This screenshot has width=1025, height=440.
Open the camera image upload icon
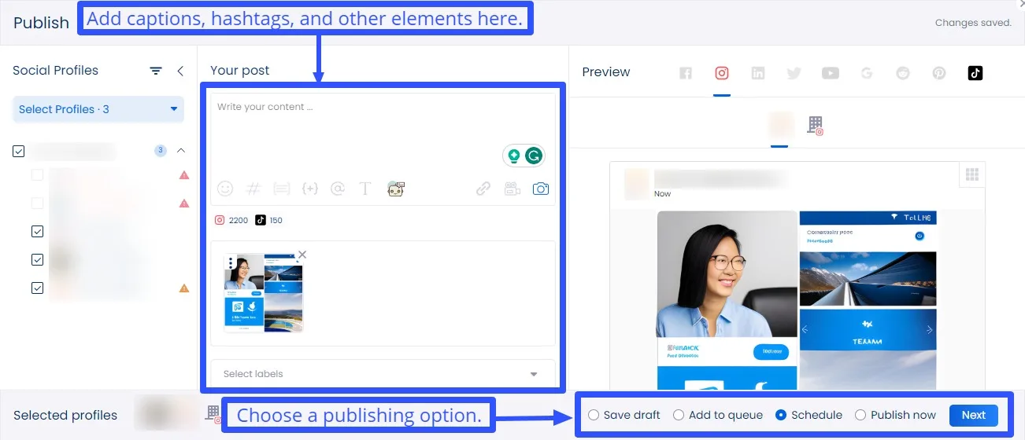click(540, 189)
